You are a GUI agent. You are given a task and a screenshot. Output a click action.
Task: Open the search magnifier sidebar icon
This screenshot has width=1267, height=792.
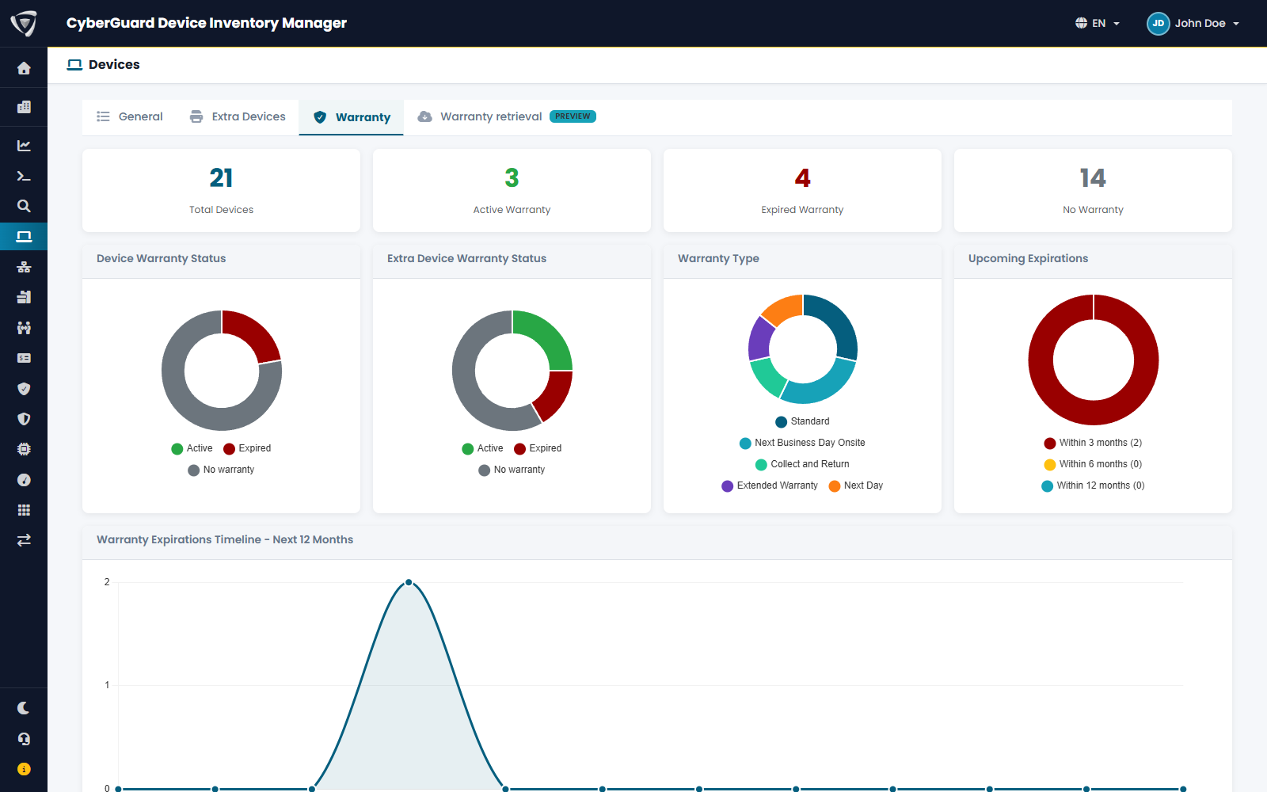(x=24, y=206)
